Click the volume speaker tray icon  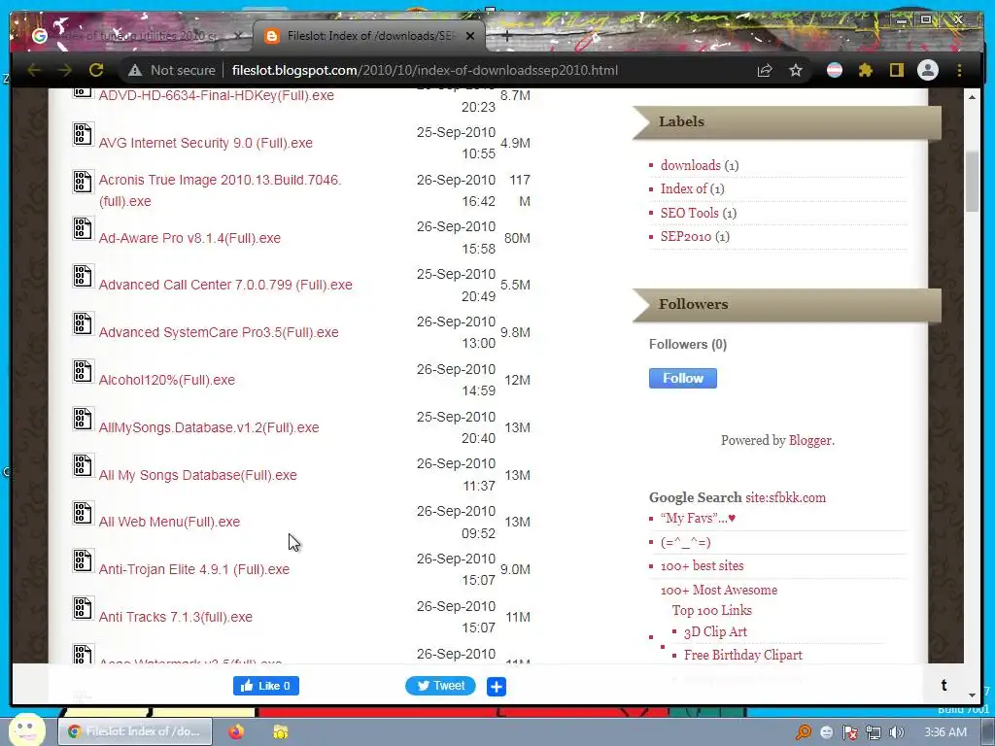(x=896, y=732)
